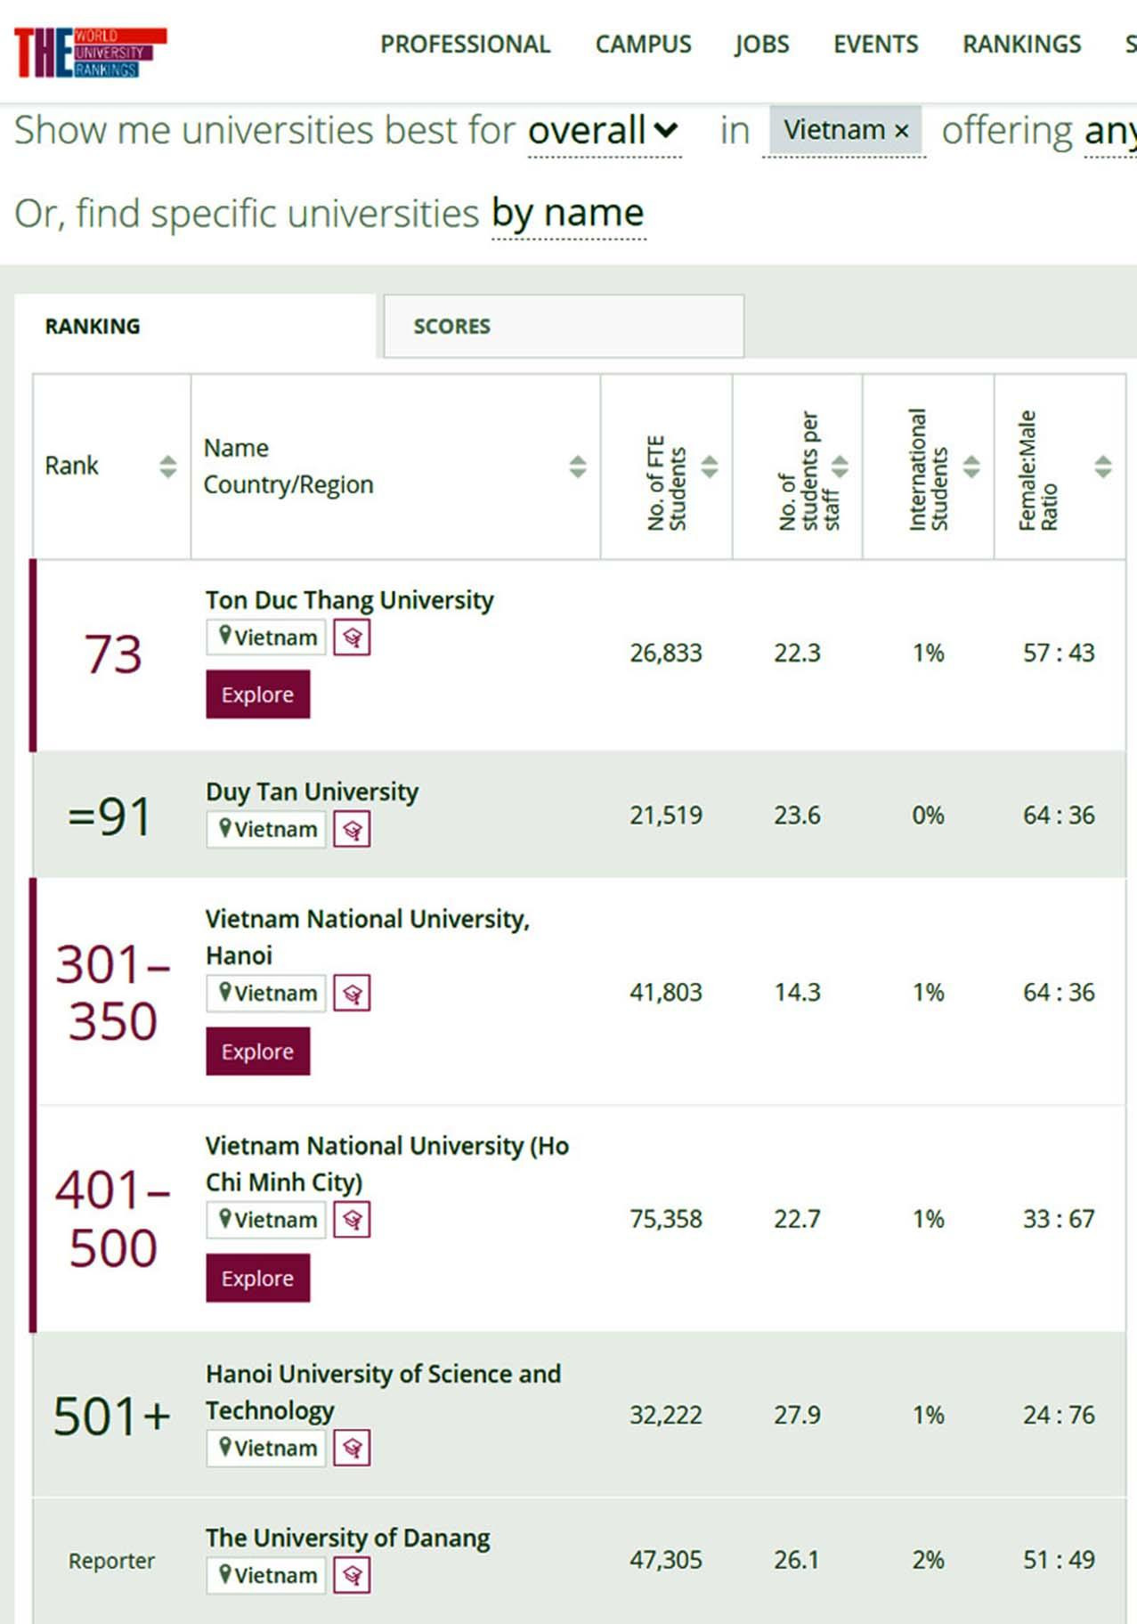Click 'by name' university search field

[x=568, y=214]
